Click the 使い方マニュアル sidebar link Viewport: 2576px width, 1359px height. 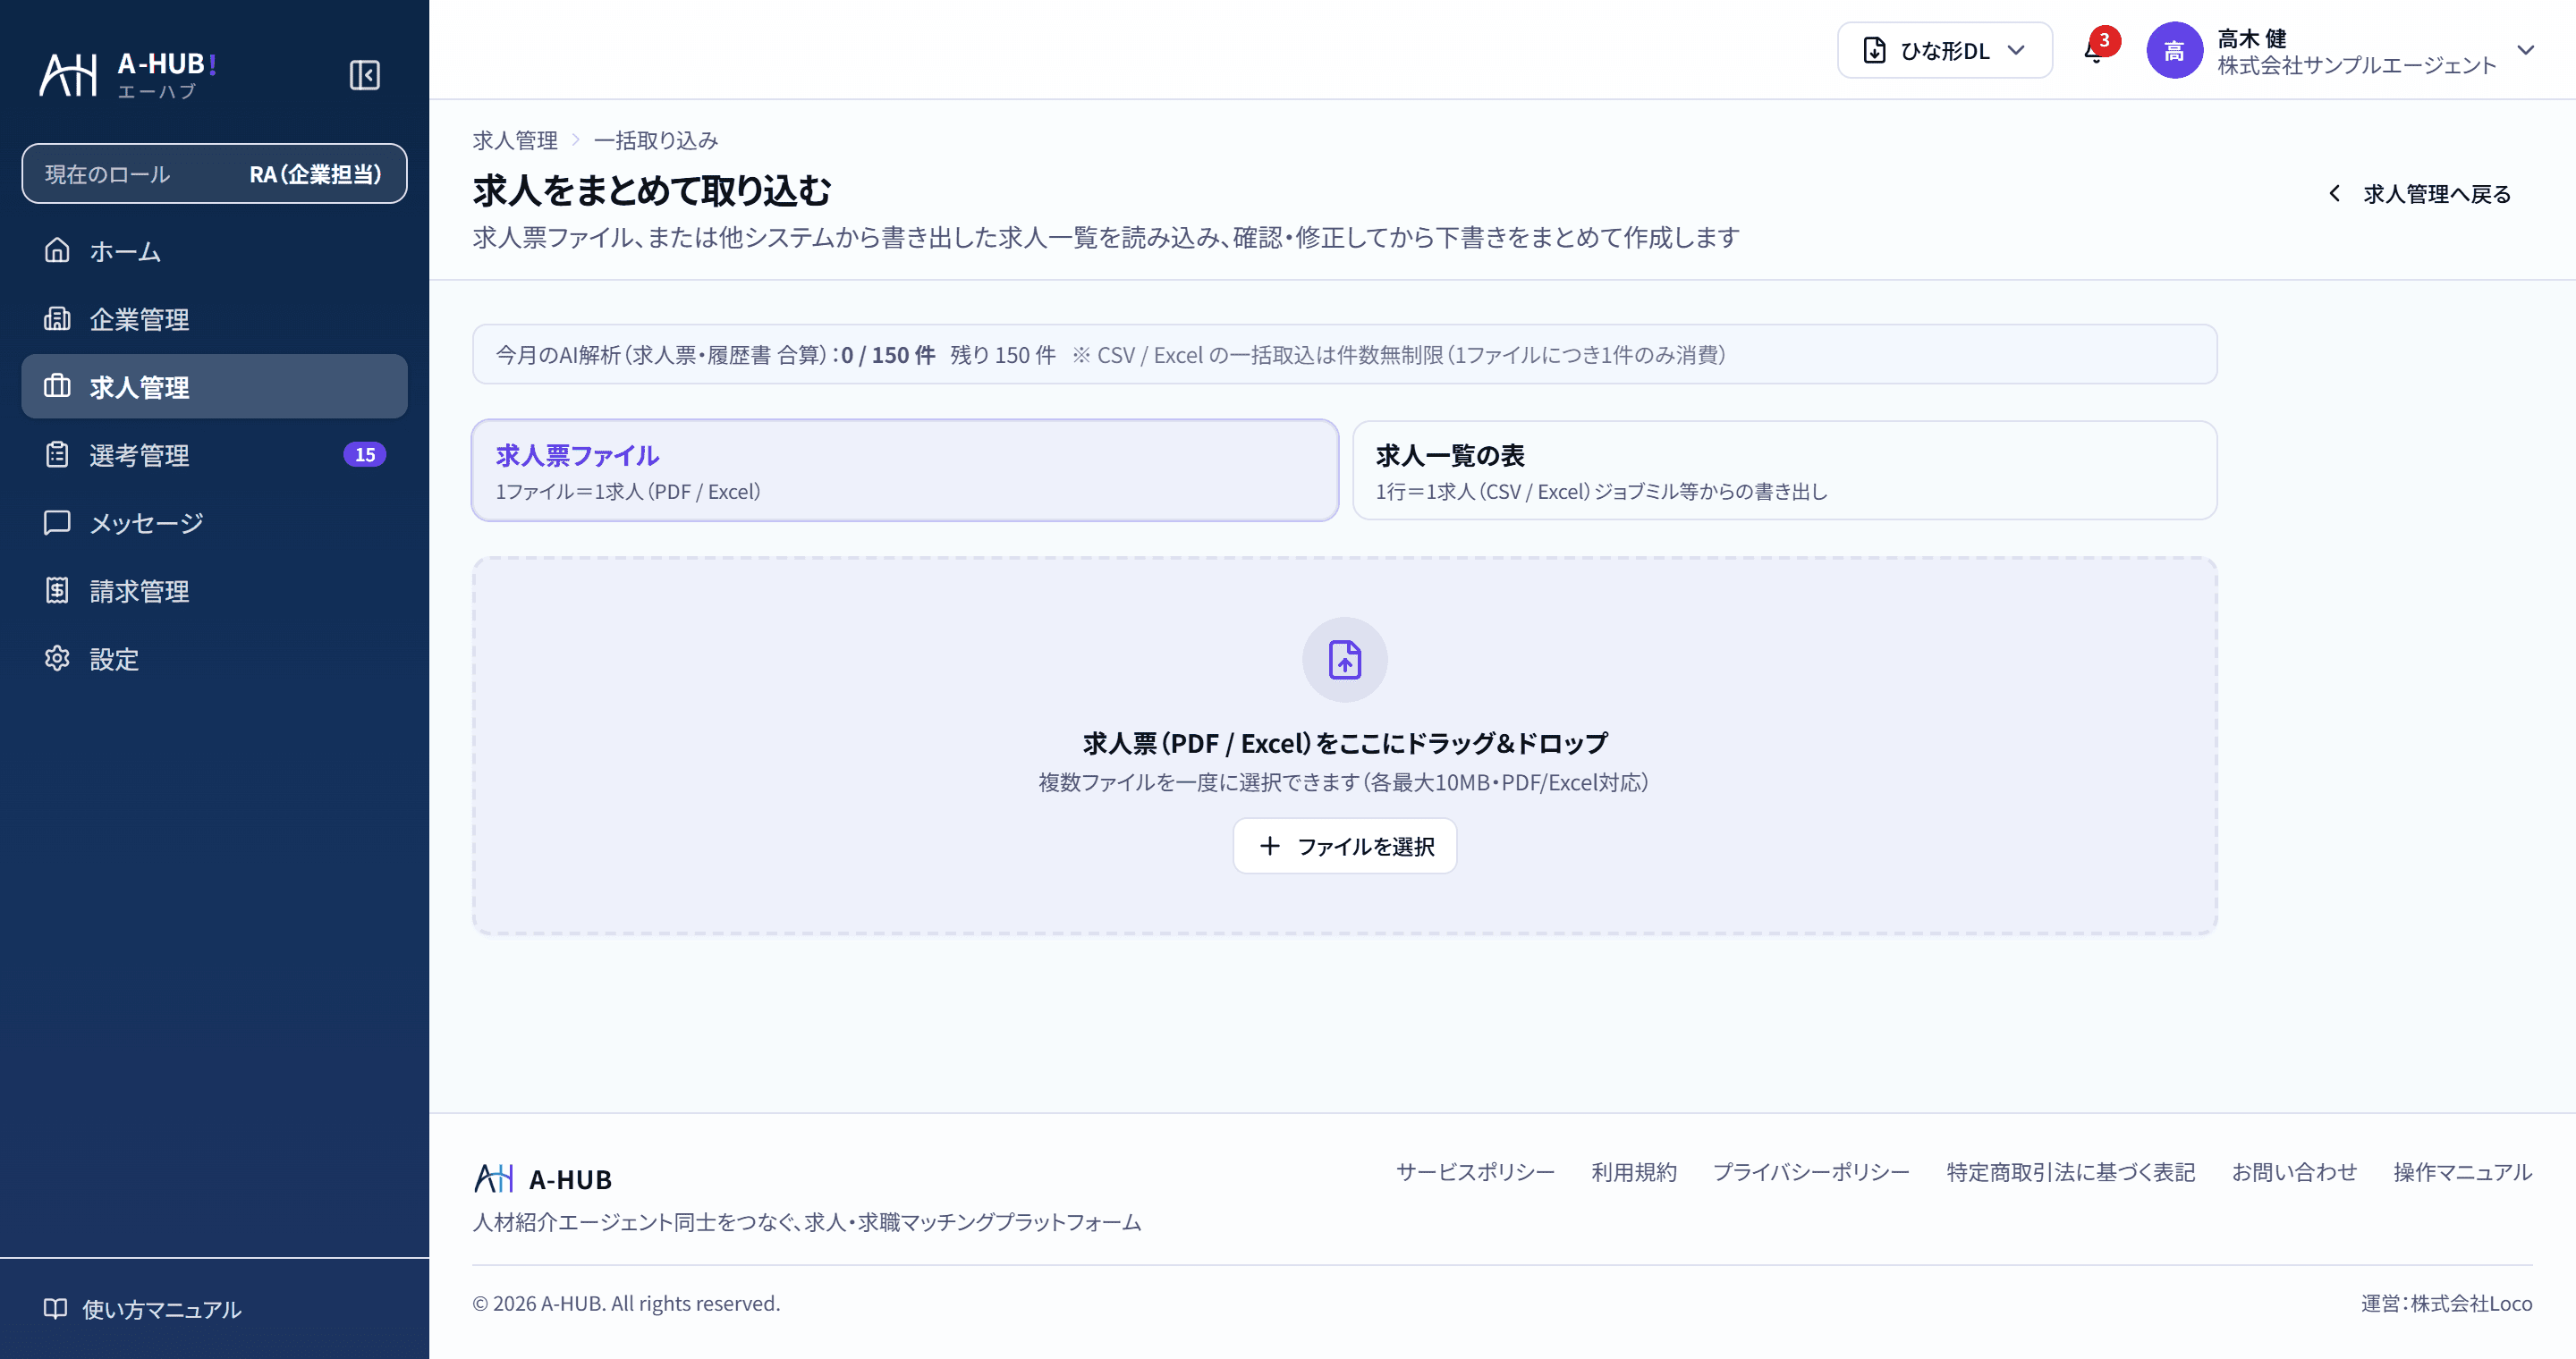point(142,1308)
